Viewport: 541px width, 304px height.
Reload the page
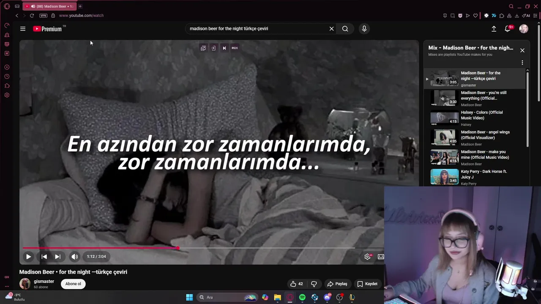point(32,16)
